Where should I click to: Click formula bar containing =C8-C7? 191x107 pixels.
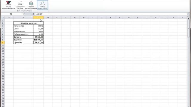coord(111,14)
